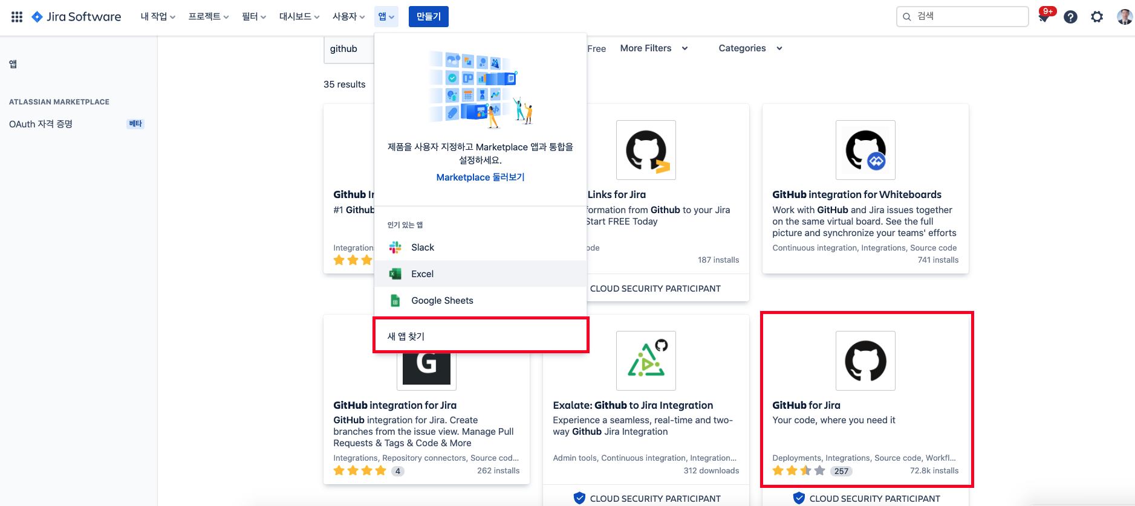Click the 312 downloads text
Viewport: 1135px width, 506px height.
(x=711, y=470)
